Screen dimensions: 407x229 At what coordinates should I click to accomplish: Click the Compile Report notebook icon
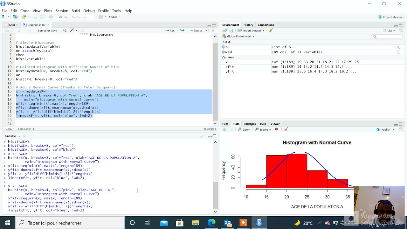tap(83, 31)
